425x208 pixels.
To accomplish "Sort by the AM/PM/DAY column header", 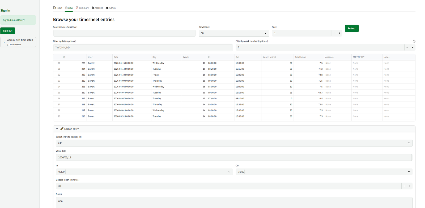I will point(367,57).
